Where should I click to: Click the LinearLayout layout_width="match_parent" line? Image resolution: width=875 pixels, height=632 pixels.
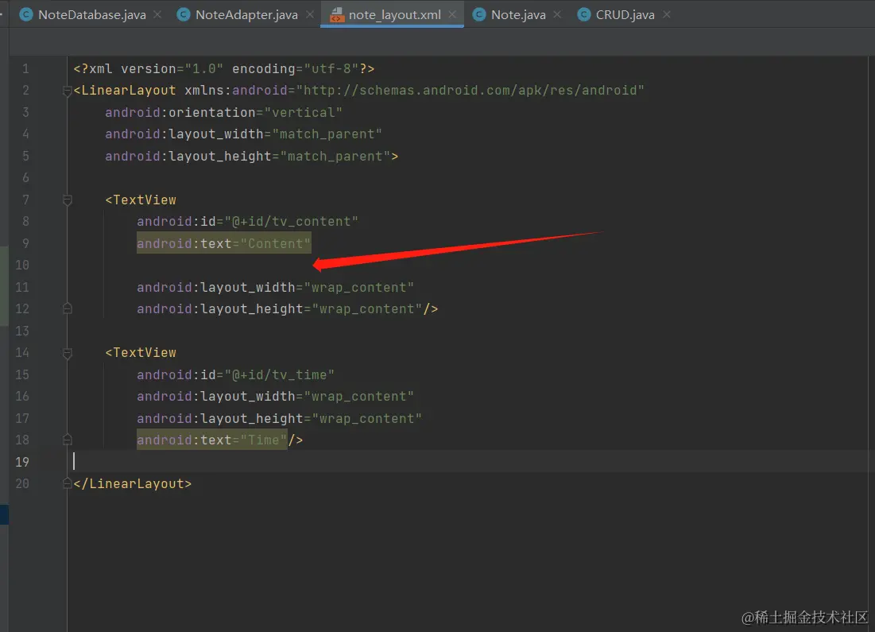click(243, 134)
